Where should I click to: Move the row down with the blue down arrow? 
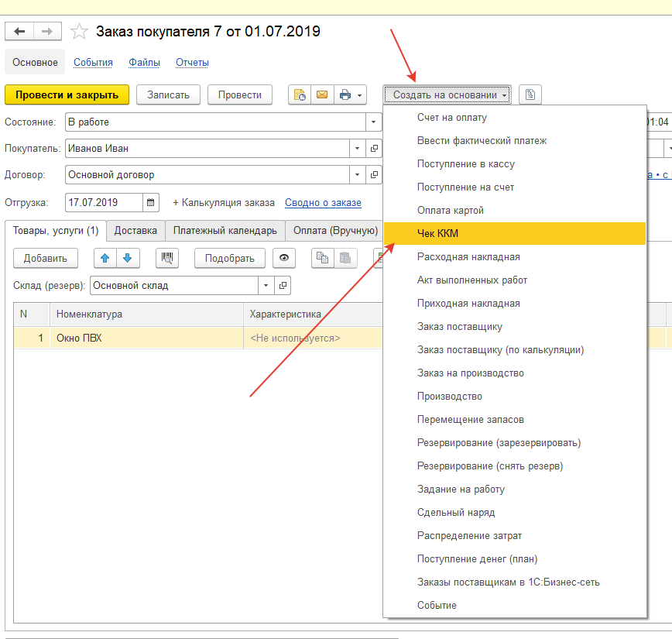(127, 258)
